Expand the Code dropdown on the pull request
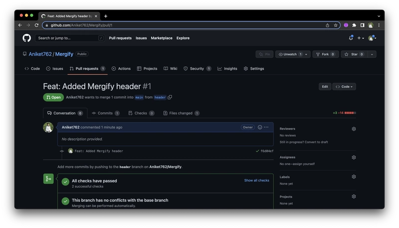This screenshot has height=228, width=399. click(344, 87)
